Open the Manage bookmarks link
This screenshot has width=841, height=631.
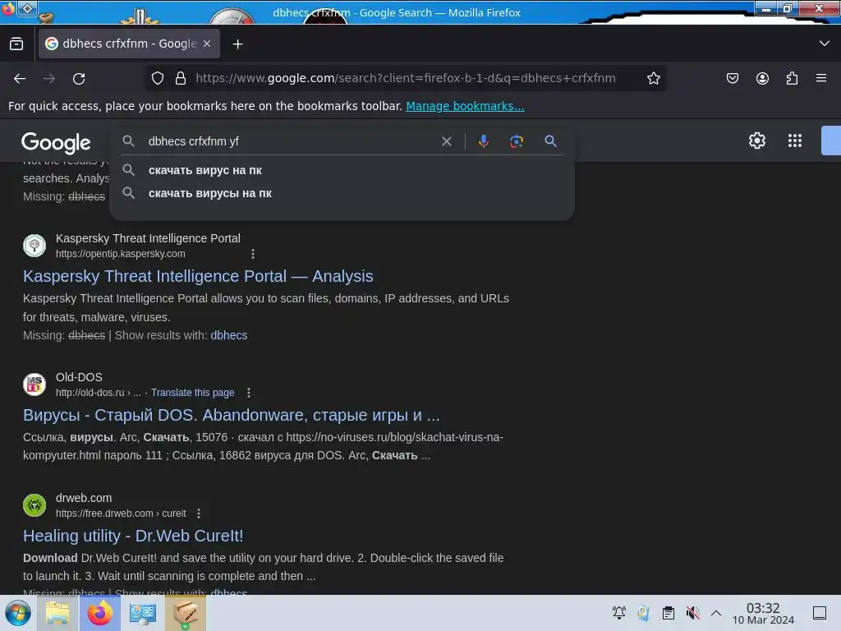coord(465,106)
